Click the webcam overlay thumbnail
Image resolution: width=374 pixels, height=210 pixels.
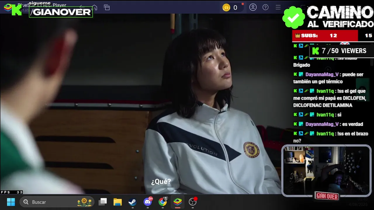click(x=326, y=171)
